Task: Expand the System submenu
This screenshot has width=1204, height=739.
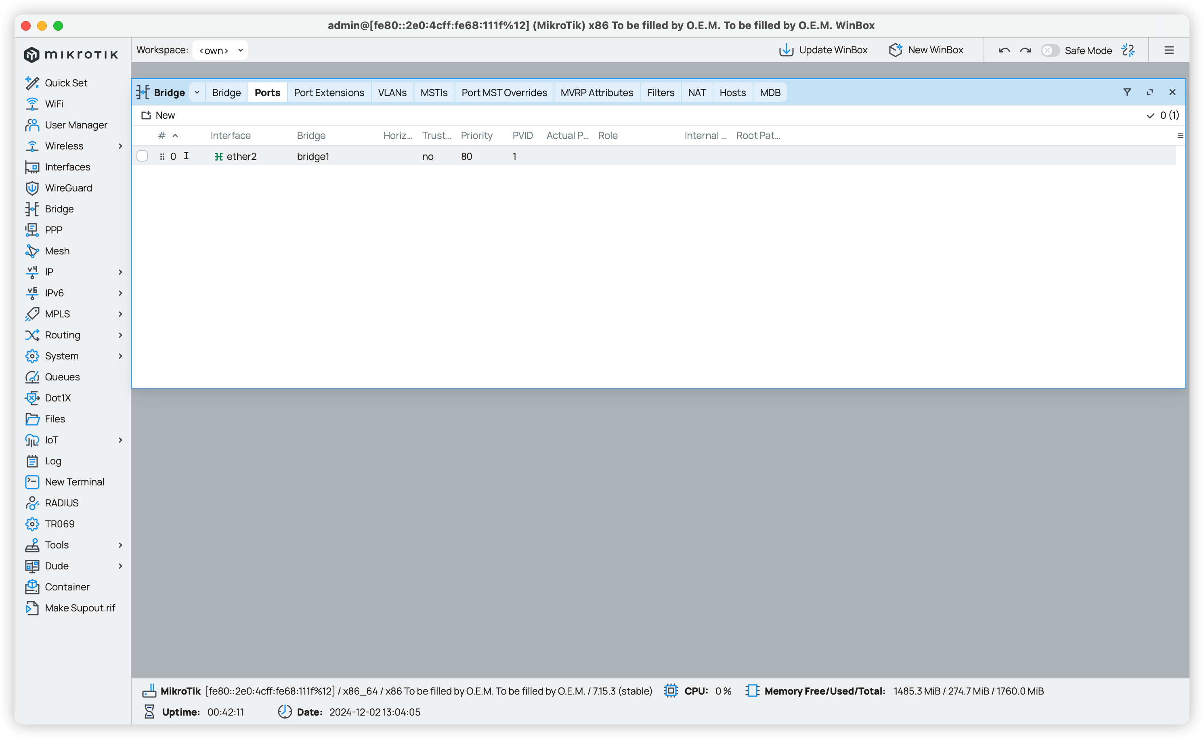Action: click(x=120, y=356)
